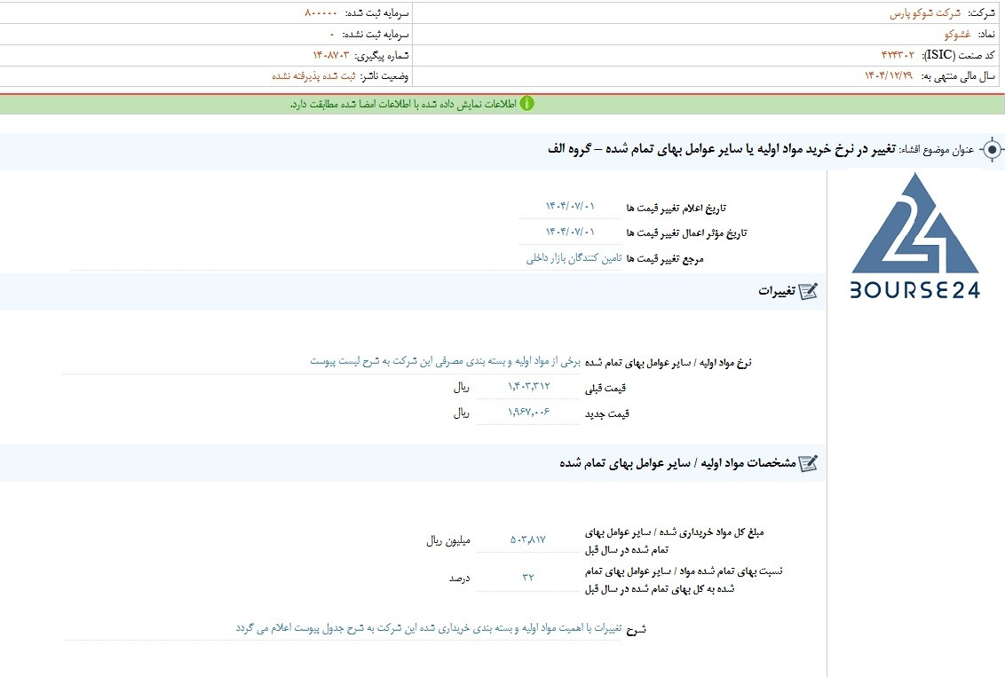Click the تغییرات section heading
Screen dimensions: 1005x677
(x=777, y=291)
